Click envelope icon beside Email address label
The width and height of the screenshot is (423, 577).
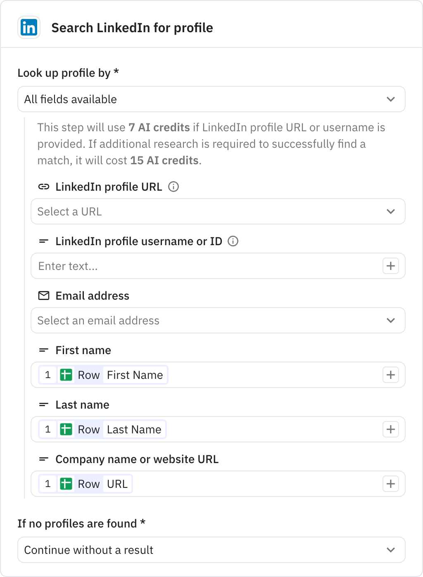click(x=44, y=296)
